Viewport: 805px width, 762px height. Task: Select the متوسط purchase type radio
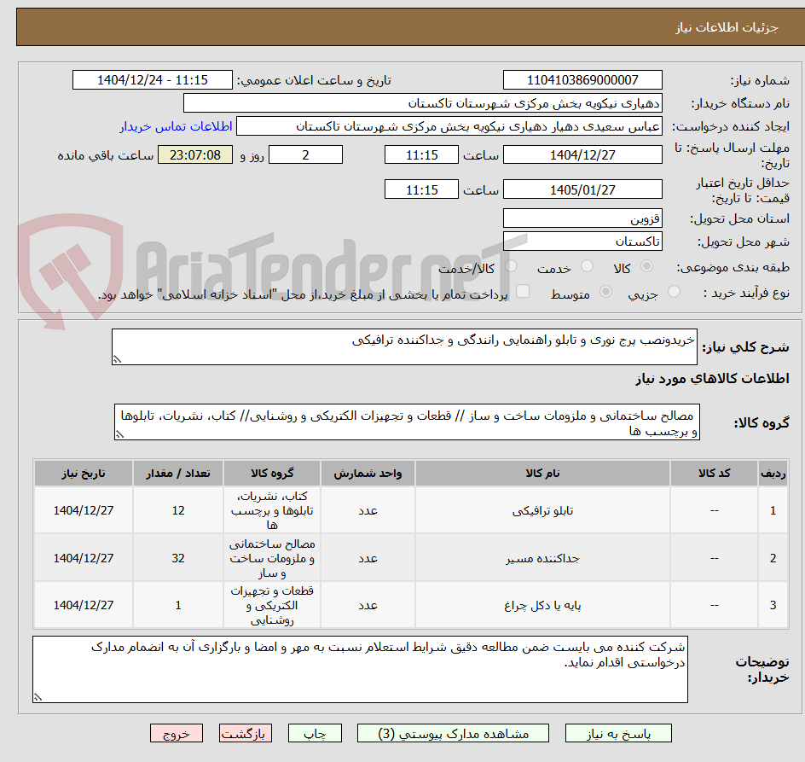605,292
